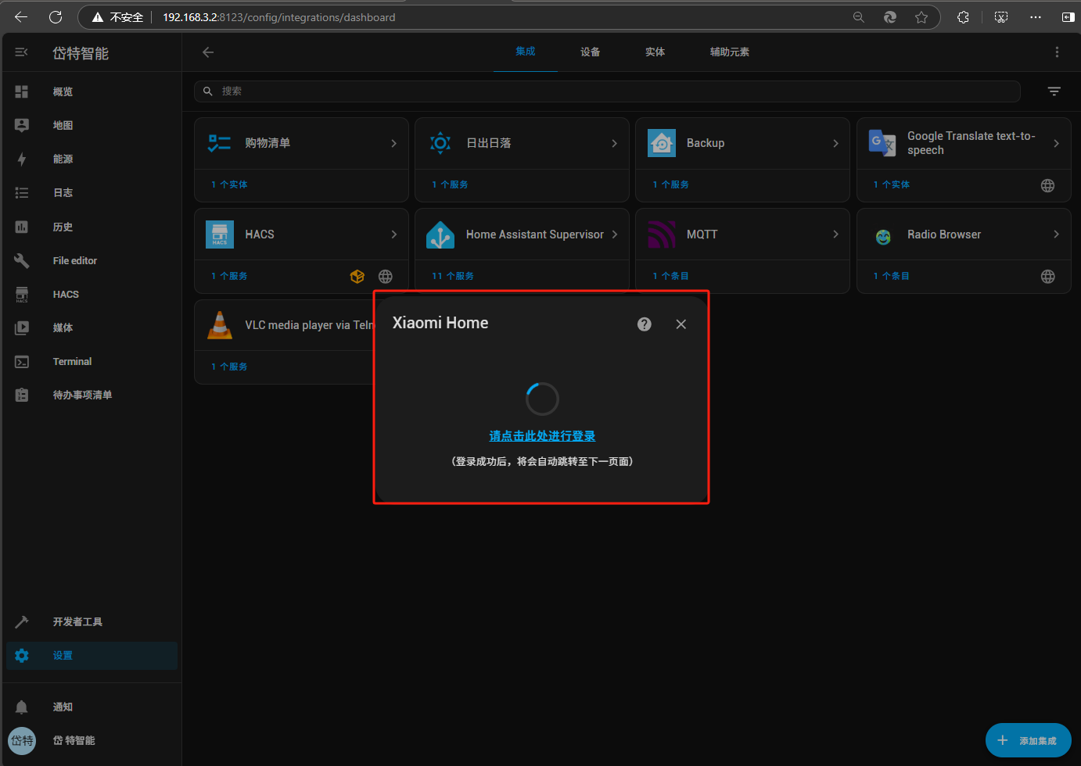Click the back arrow in the settings header
Image resolution: width=1081 pixels, height=766 pixels.
(208, 52)
